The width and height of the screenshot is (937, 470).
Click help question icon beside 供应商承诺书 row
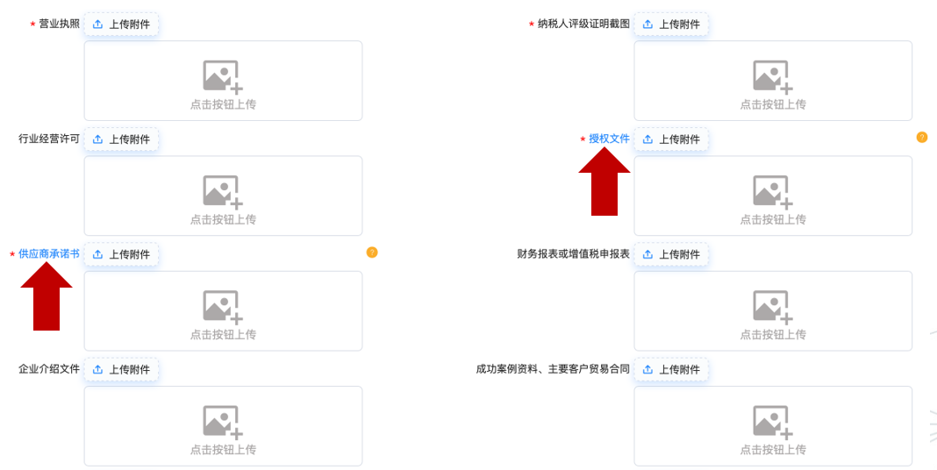point(372,253)
